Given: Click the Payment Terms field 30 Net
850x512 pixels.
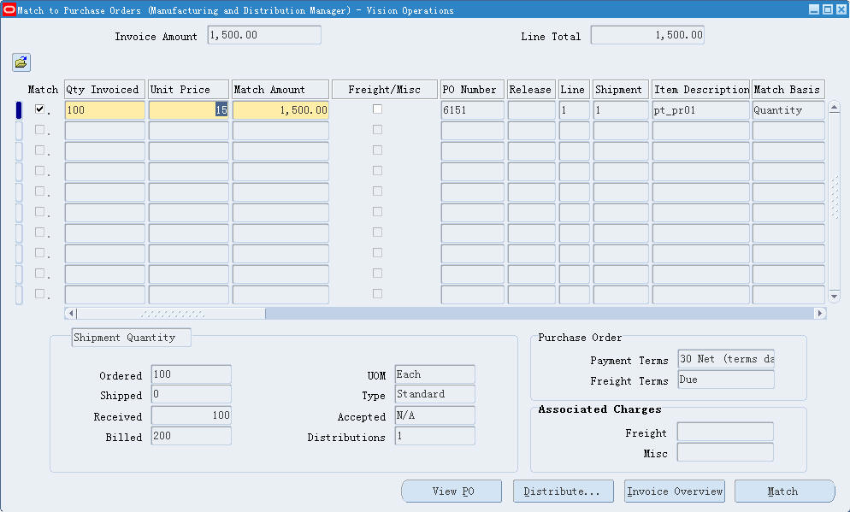Looking at the screenshot, I should pos(726,359).
